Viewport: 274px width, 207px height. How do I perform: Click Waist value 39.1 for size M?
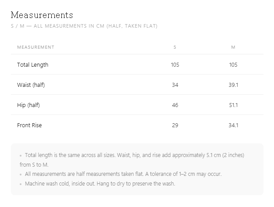click(x=233, y=85)
